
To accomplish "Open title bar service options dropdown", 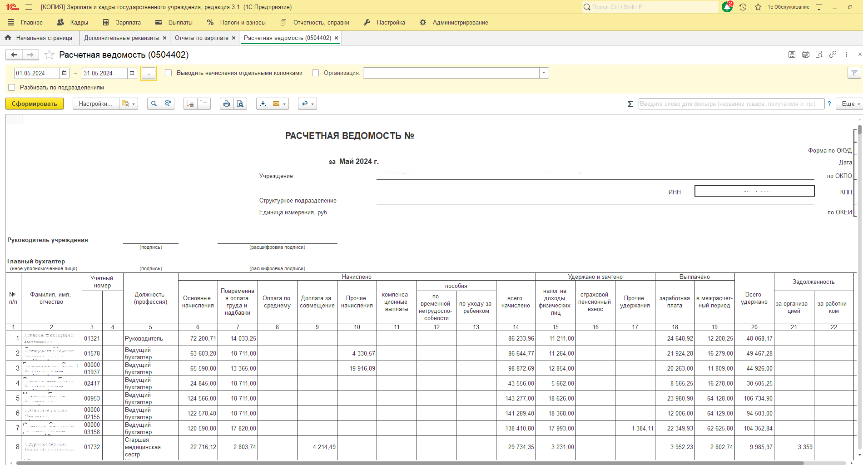I will (x=819, y=7).
